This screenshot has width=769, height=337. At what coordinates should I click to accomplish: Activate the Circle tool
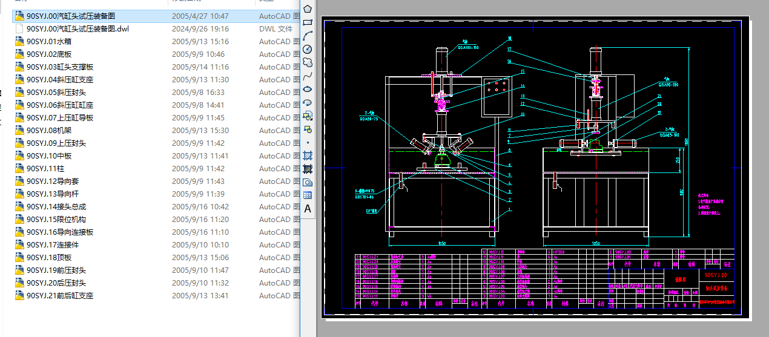point(308,49)
